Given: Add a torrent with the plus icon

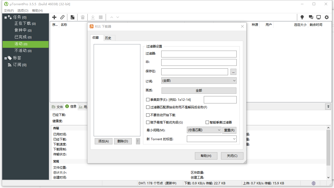Looking at the screenshot, I should 54,17.
